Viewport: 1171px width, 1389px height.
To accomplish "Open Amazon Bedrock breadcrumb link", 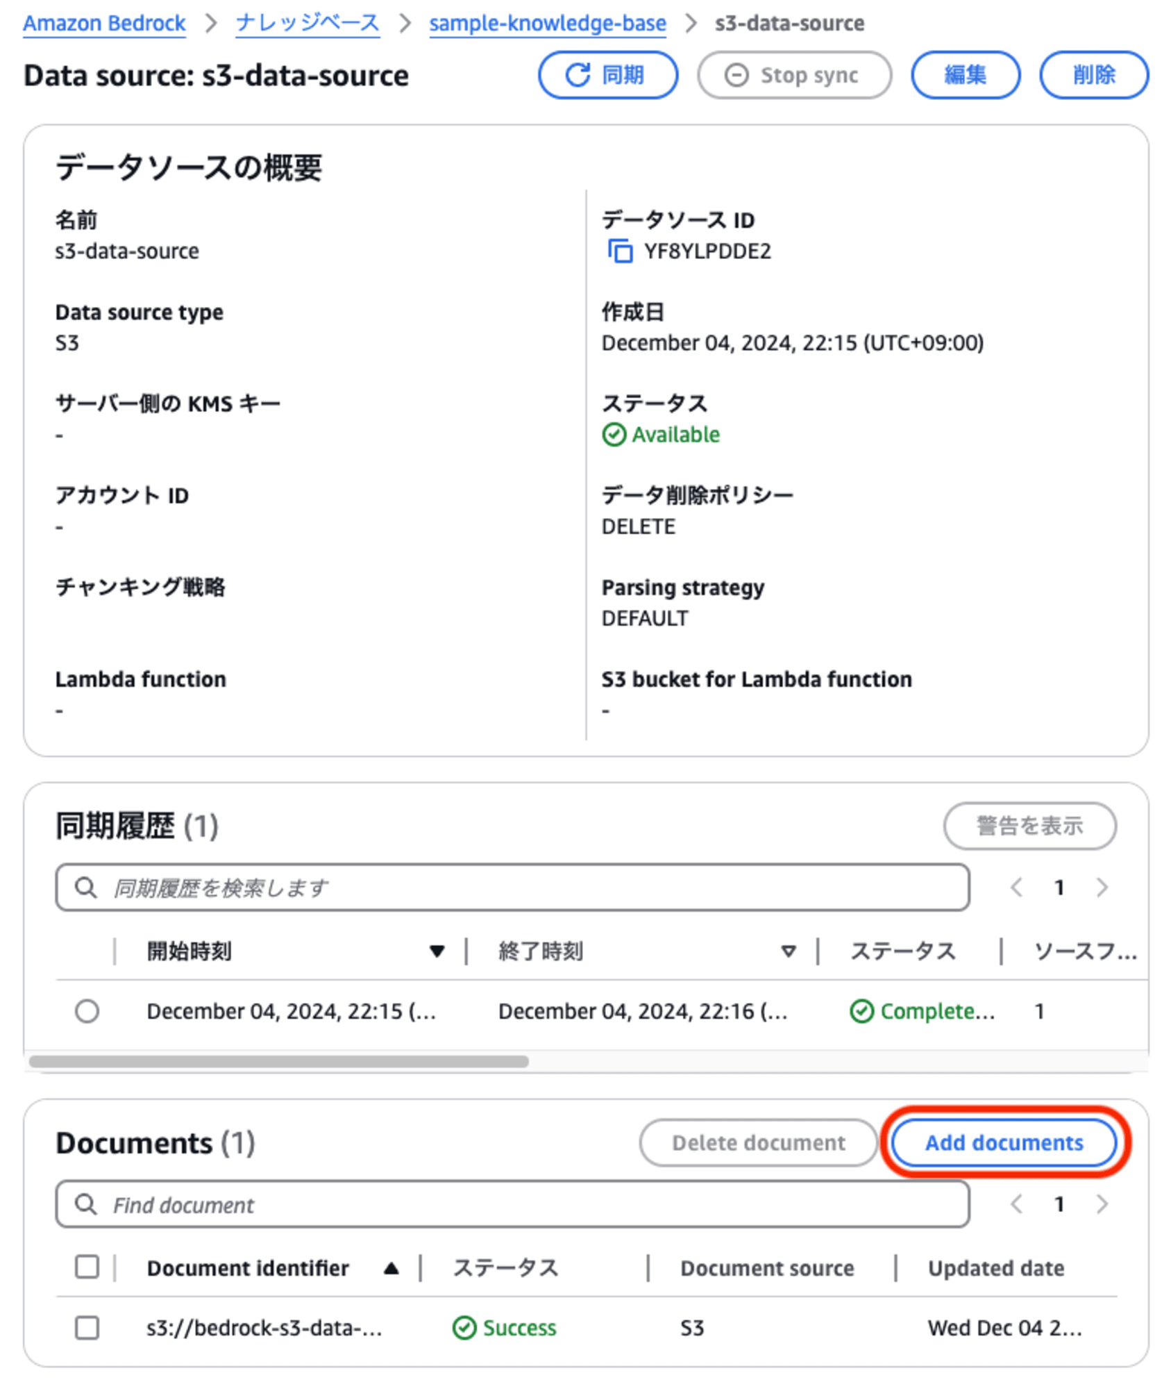I will click(104, 23).
